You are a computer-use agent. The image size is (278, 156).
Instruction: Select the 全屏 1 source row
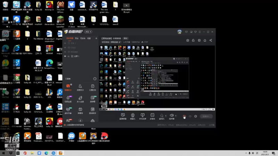click(81, 56)
